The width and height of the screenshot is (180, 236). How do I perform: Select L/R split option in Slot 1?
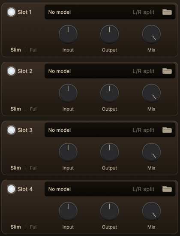tap(144, 12)
